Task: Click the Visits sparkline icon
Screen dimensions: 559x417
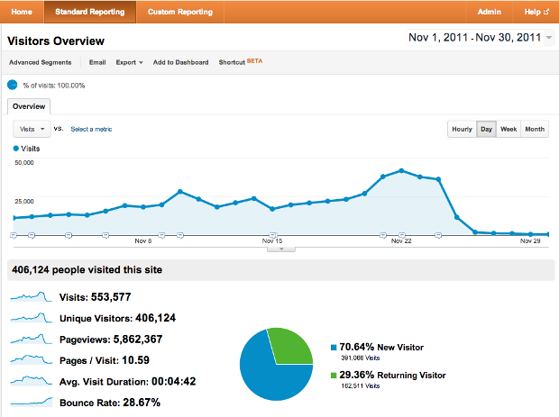Action: [31, 296]
